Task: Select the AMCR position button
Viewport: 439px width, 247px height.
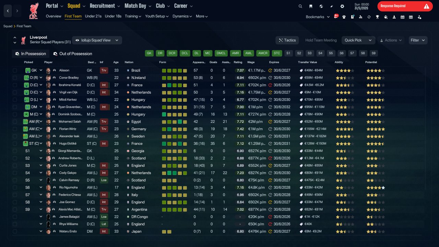Action: pos(263,53)
